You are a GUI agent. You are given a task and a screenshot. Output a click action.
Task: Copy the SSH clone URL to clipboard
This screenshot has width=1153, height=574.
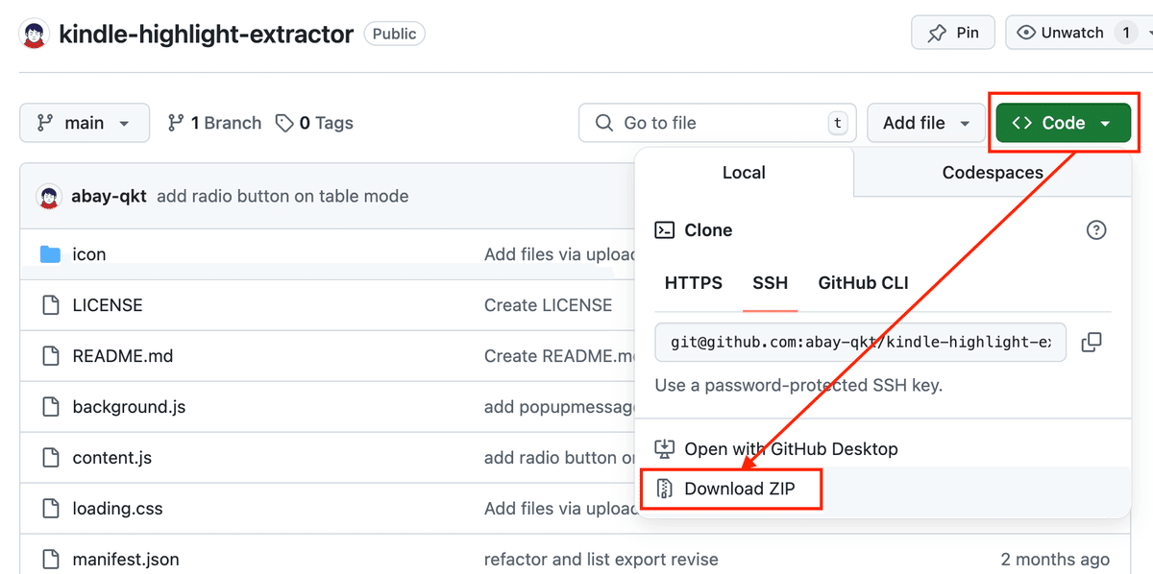(x=1091, y=342)
